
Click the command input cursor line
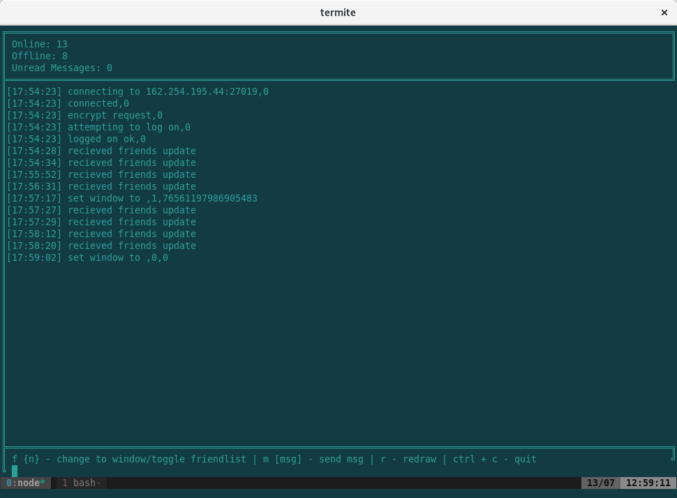coord(15,471)
